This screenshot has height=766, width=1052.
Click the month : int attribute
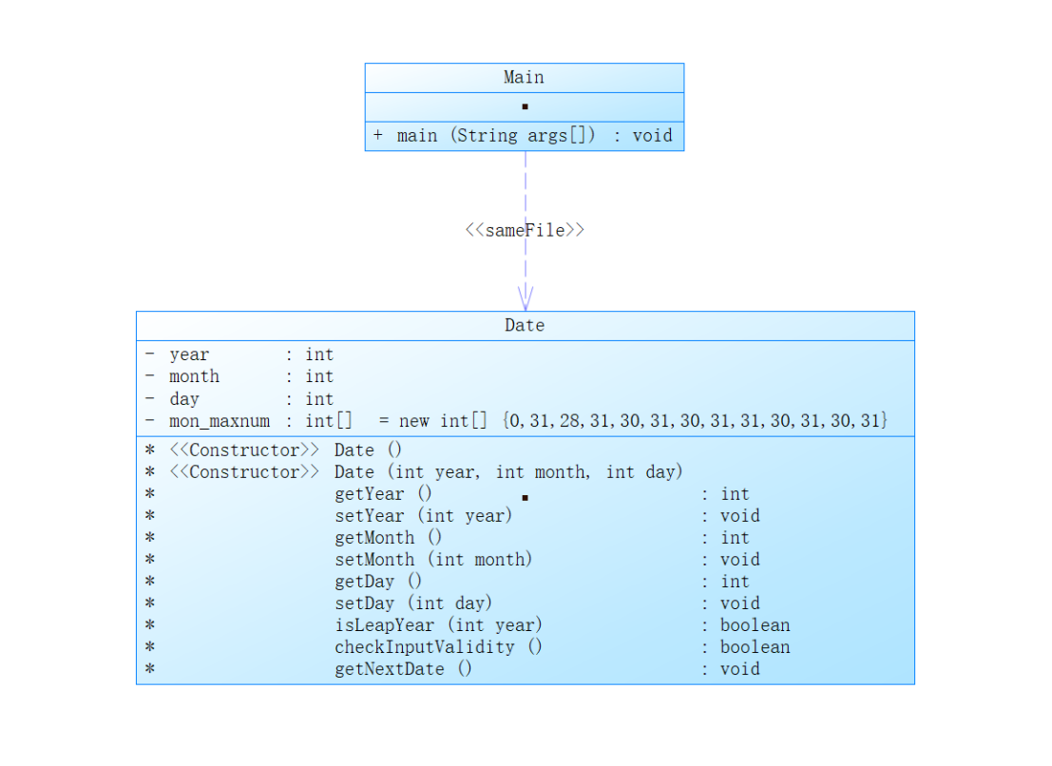(239, 376)
